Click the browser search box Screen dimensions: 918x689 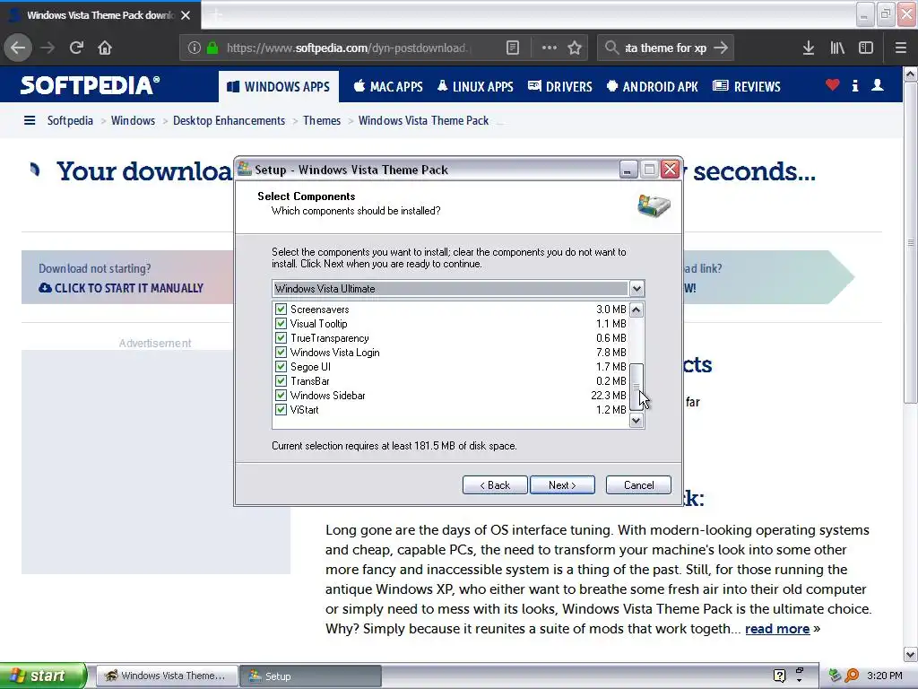click(x=666, y=48)
